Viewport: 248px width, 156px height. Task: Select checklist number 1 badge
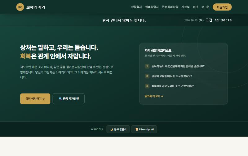[147, 66]
